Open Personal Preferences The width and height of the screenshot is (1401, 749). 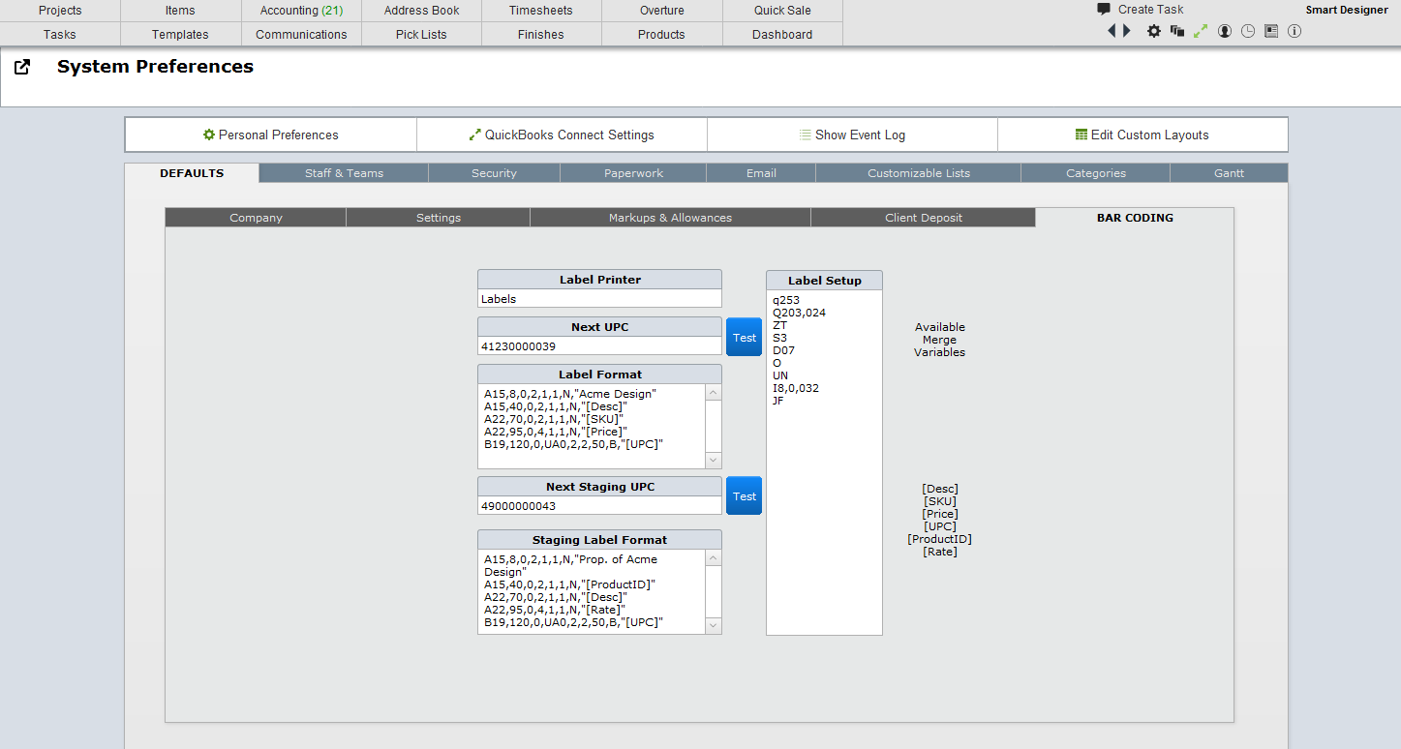pyautogui.click(x=271, y=135)
